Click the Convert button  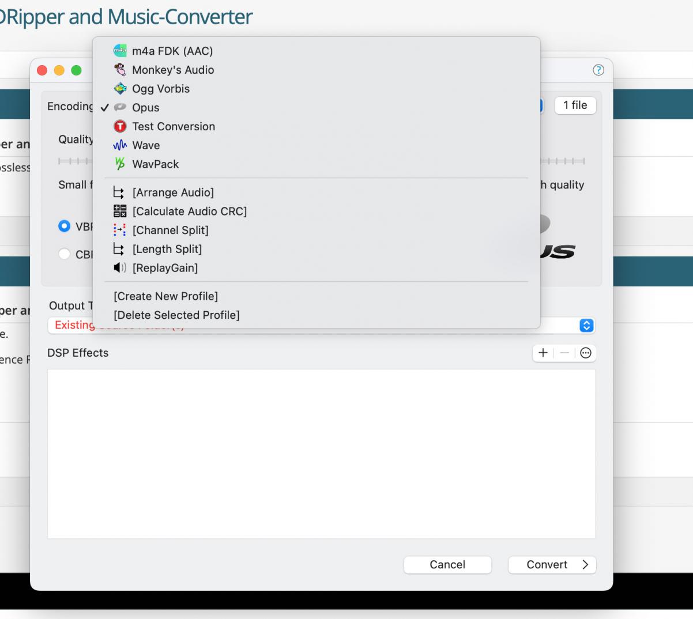552,565
